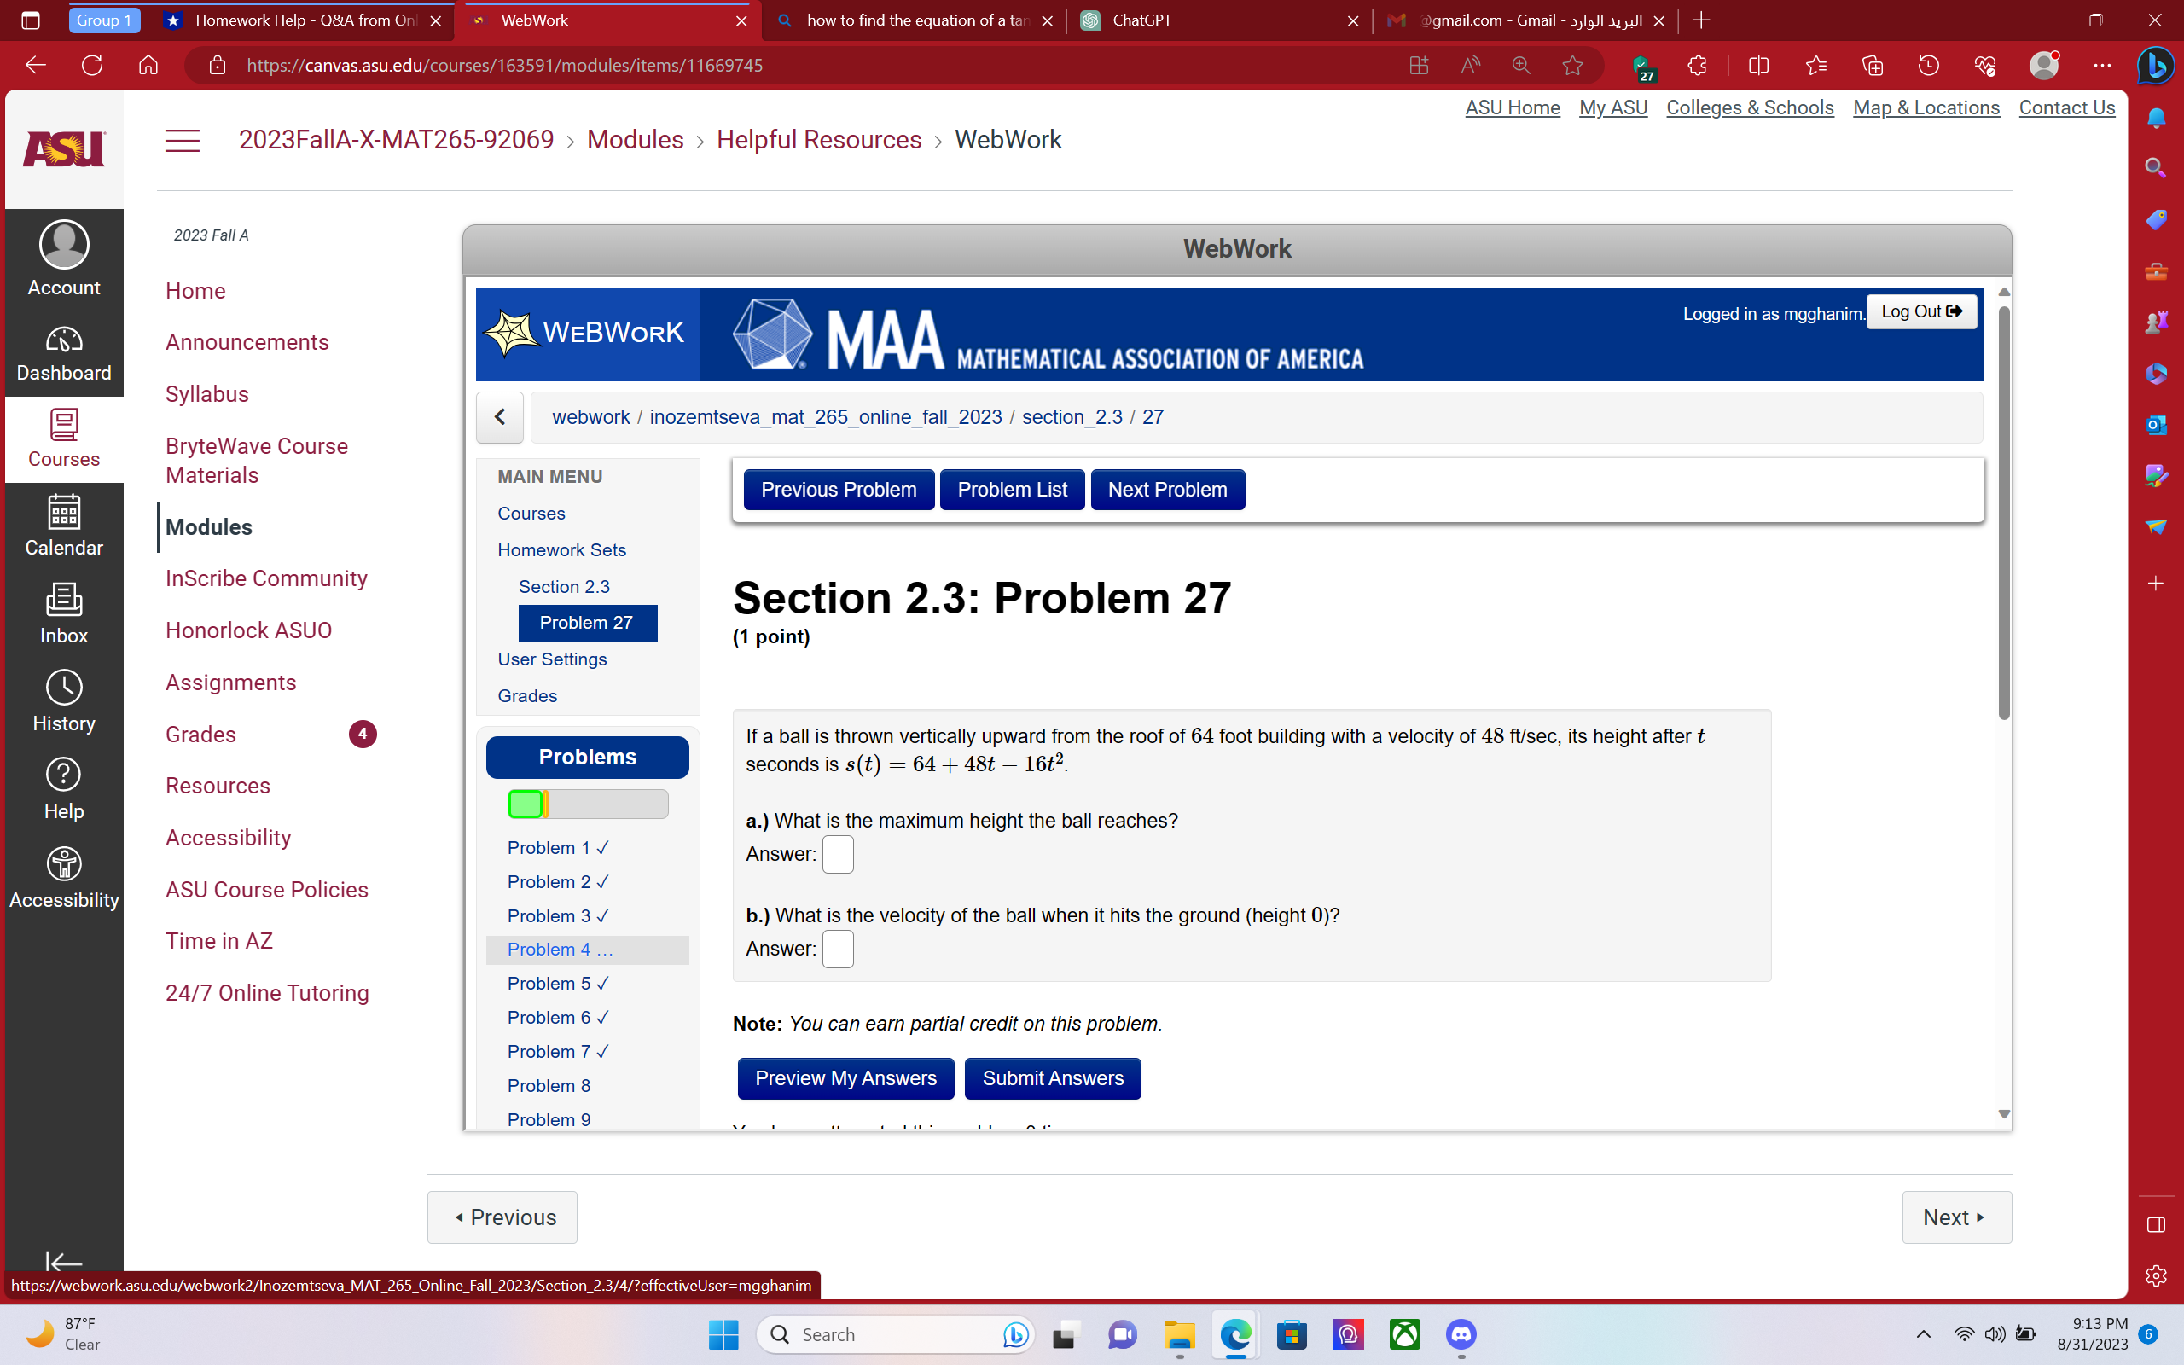Screen dimensions: 2184x1365
Task: Open Discord from the taskbar
Action: pos(1460,1333)
